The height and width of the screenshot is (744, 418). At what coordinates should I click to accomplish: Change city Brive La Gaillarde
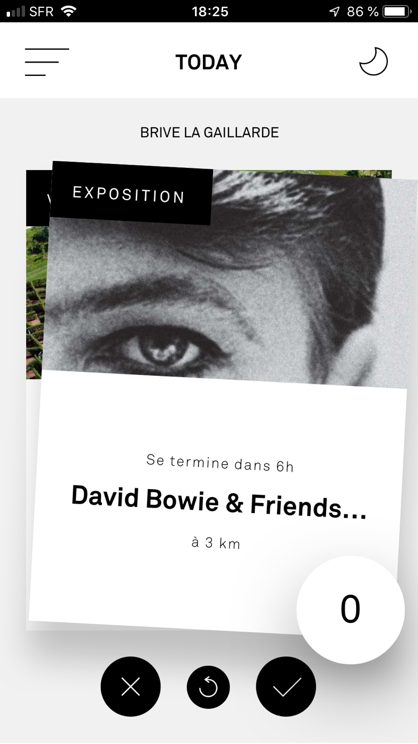(210, 133)
